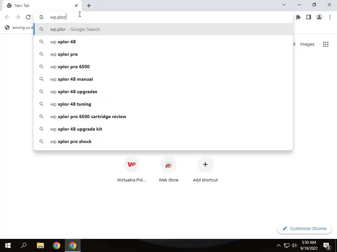The width and height of the screenshot is (337, 252).
Task: Choose the 'wp xplor 48 manual' suggestion
Action: [163, 79]
